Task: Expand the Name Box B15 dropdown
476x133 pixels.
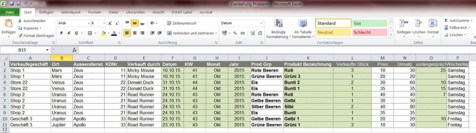Action: (x=47, y=50)
